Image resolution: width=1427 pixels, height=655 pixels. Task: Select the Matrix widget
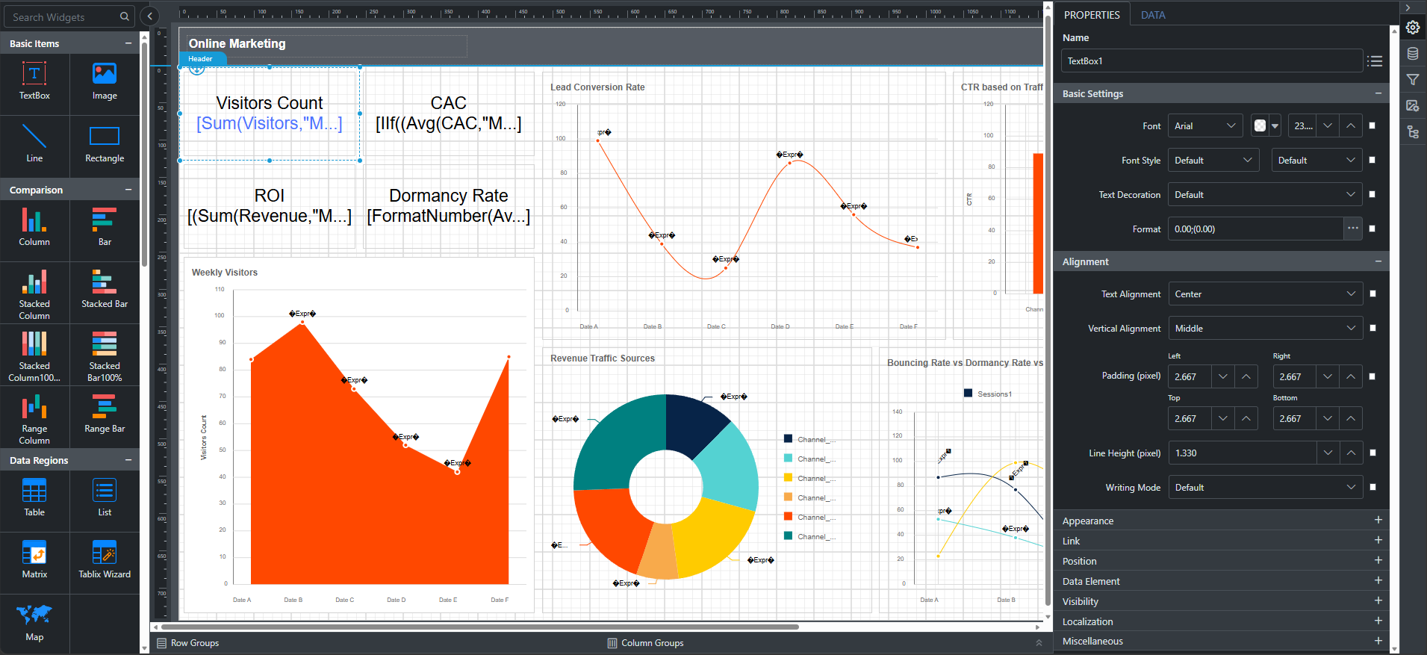(34, 561)
